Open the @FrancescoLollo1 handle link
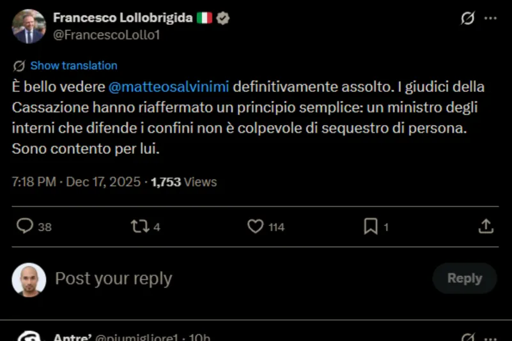Screen dimensions: 512x341 click(x=105, y=35)
